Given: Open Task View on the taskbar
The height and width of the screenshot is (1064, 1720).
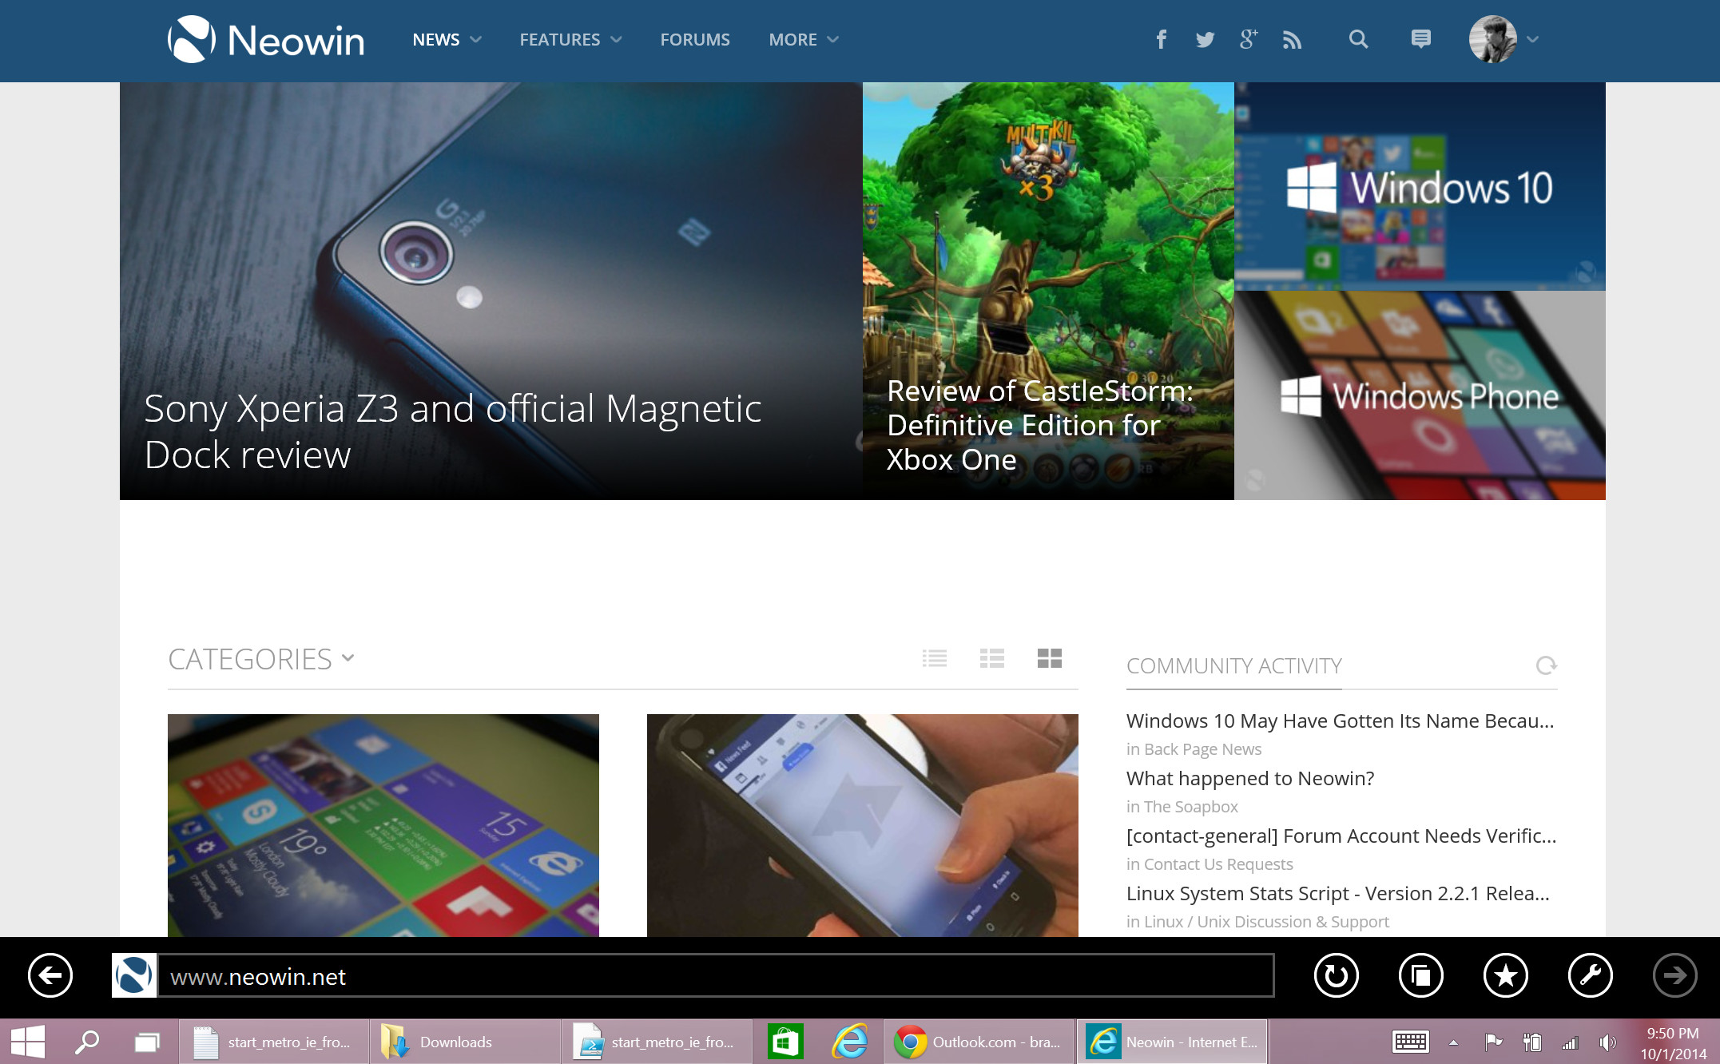Looking at the screenshot, I should tap(147, 1042).
